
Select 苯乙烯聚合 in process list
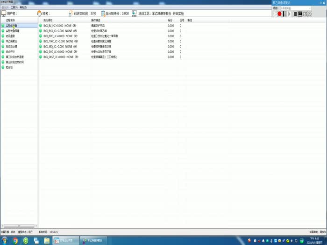click(11, 41)
